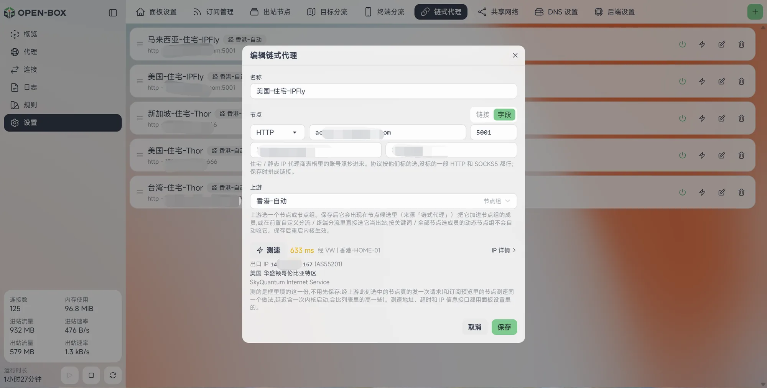Click the 测速 button in dialog

[268, 250]
